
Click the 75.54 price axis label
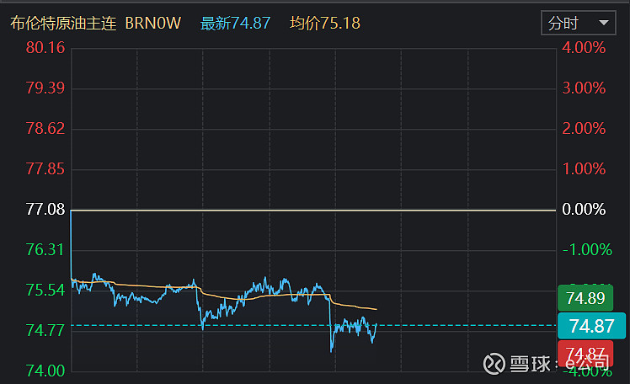pos(45,290)
